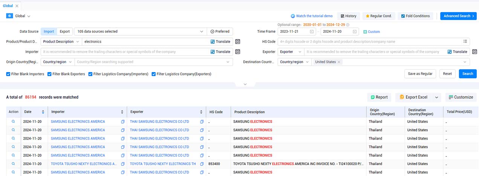479x176 pixels.
Task: Copy exporter name Thai Samsung in first row
Action: point(202,122)
